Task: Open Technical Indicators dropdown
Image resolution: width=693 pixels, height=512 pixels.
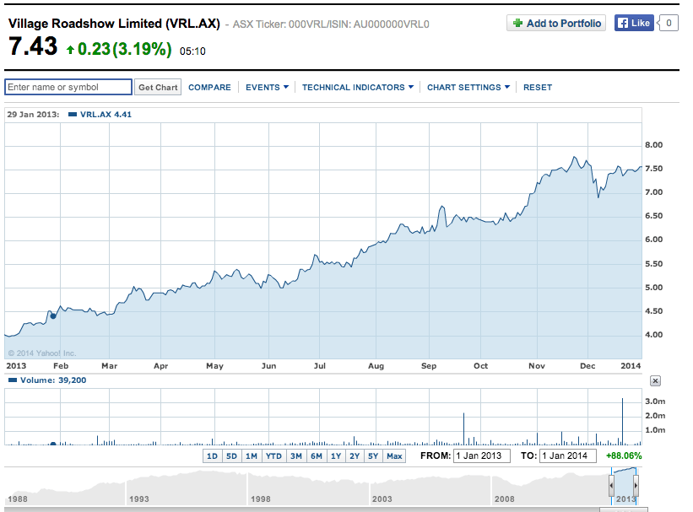Action: click(x=358, y=88)
